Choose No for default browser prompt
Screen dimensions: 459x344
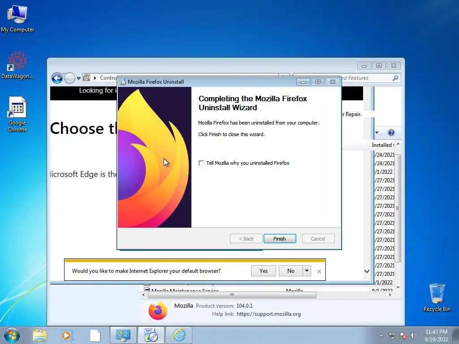(x=290, y=271)
